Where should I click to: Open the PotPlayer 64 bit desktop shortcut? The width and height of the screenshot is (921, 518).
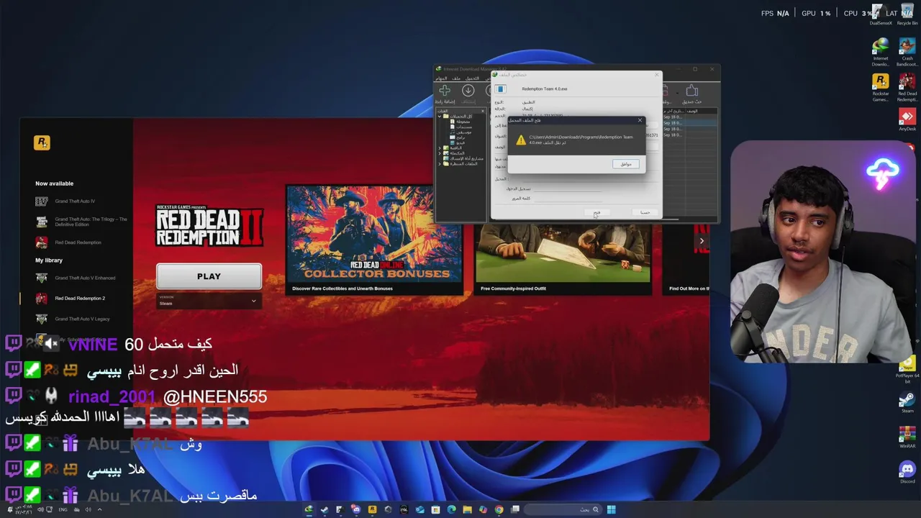pos(907,369)
